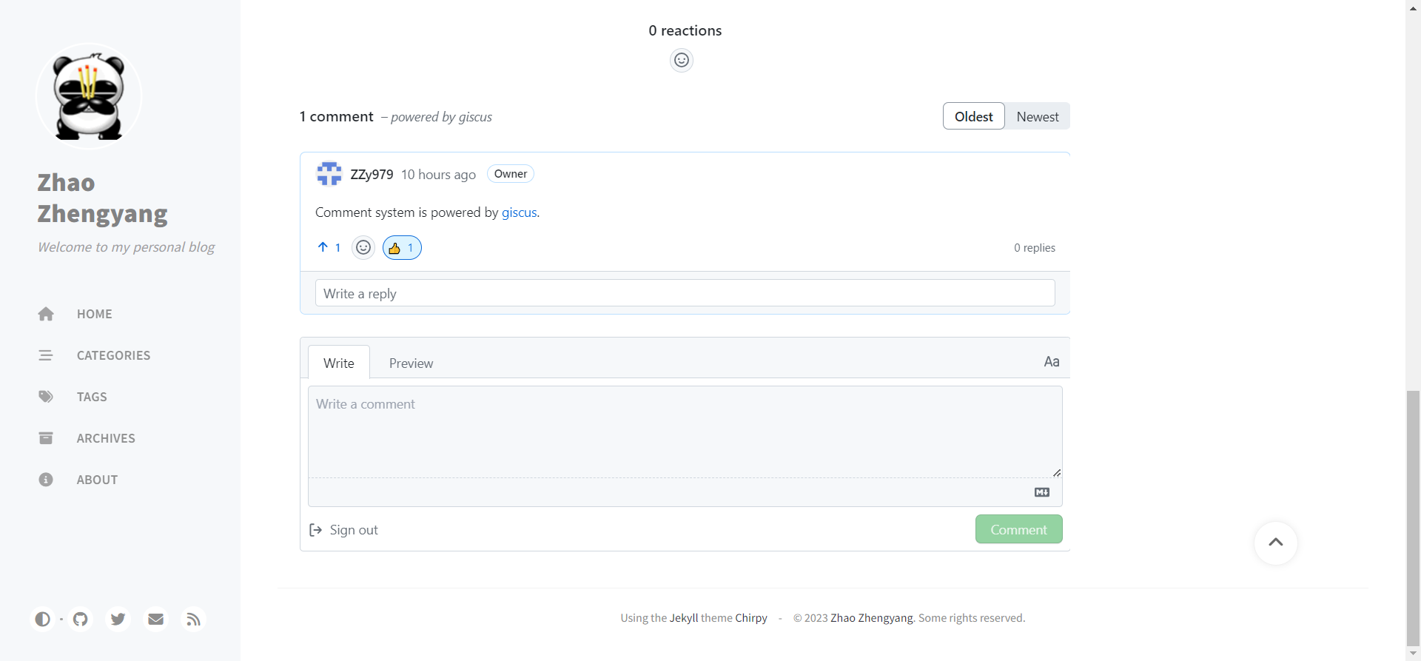Click the archives box icon

pos(46,438)
